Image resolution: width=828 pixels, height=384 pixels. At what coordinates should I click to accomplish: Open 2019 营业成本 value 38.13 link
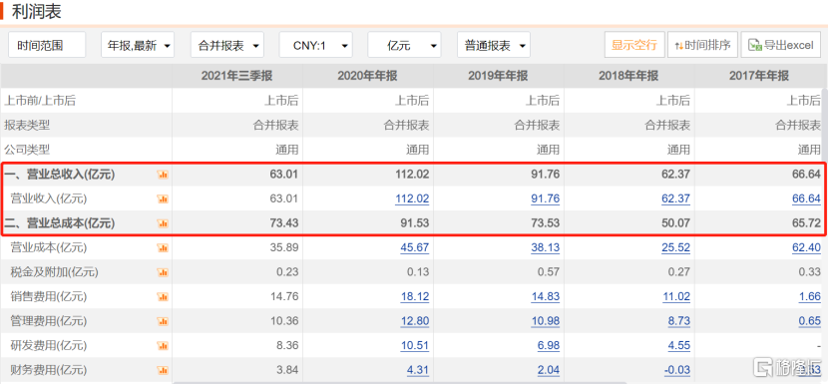point(546,247)
